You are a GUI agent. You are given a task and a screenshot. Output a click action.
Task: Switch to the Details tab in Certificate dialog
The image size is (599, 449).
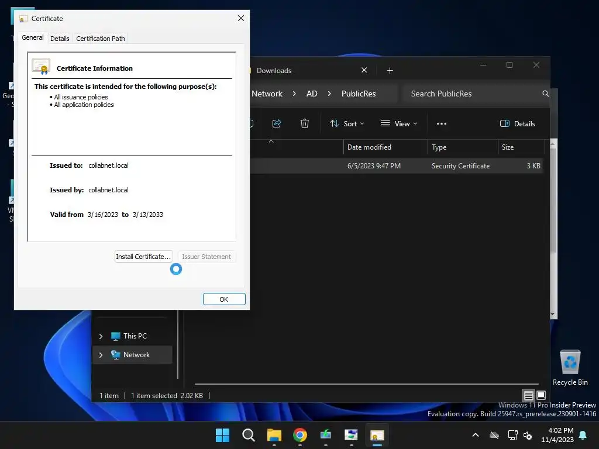[x=60, y=39]
